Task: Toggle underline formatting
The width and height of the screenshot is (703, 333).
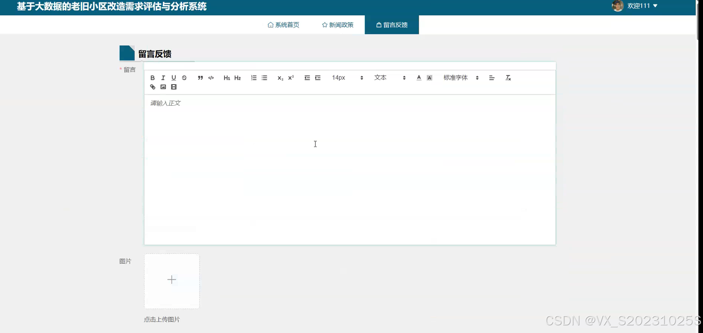Action: point(173,78)
